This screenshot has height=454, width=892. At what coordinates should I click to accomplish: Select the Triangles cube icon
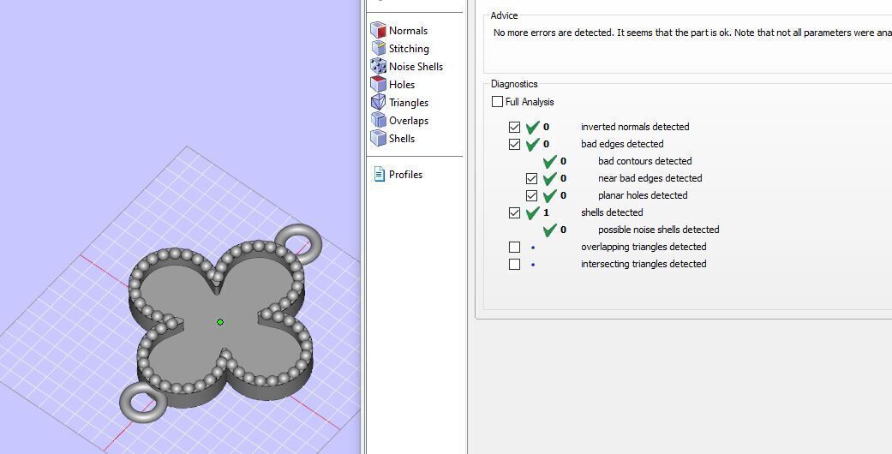click(378, 103)
